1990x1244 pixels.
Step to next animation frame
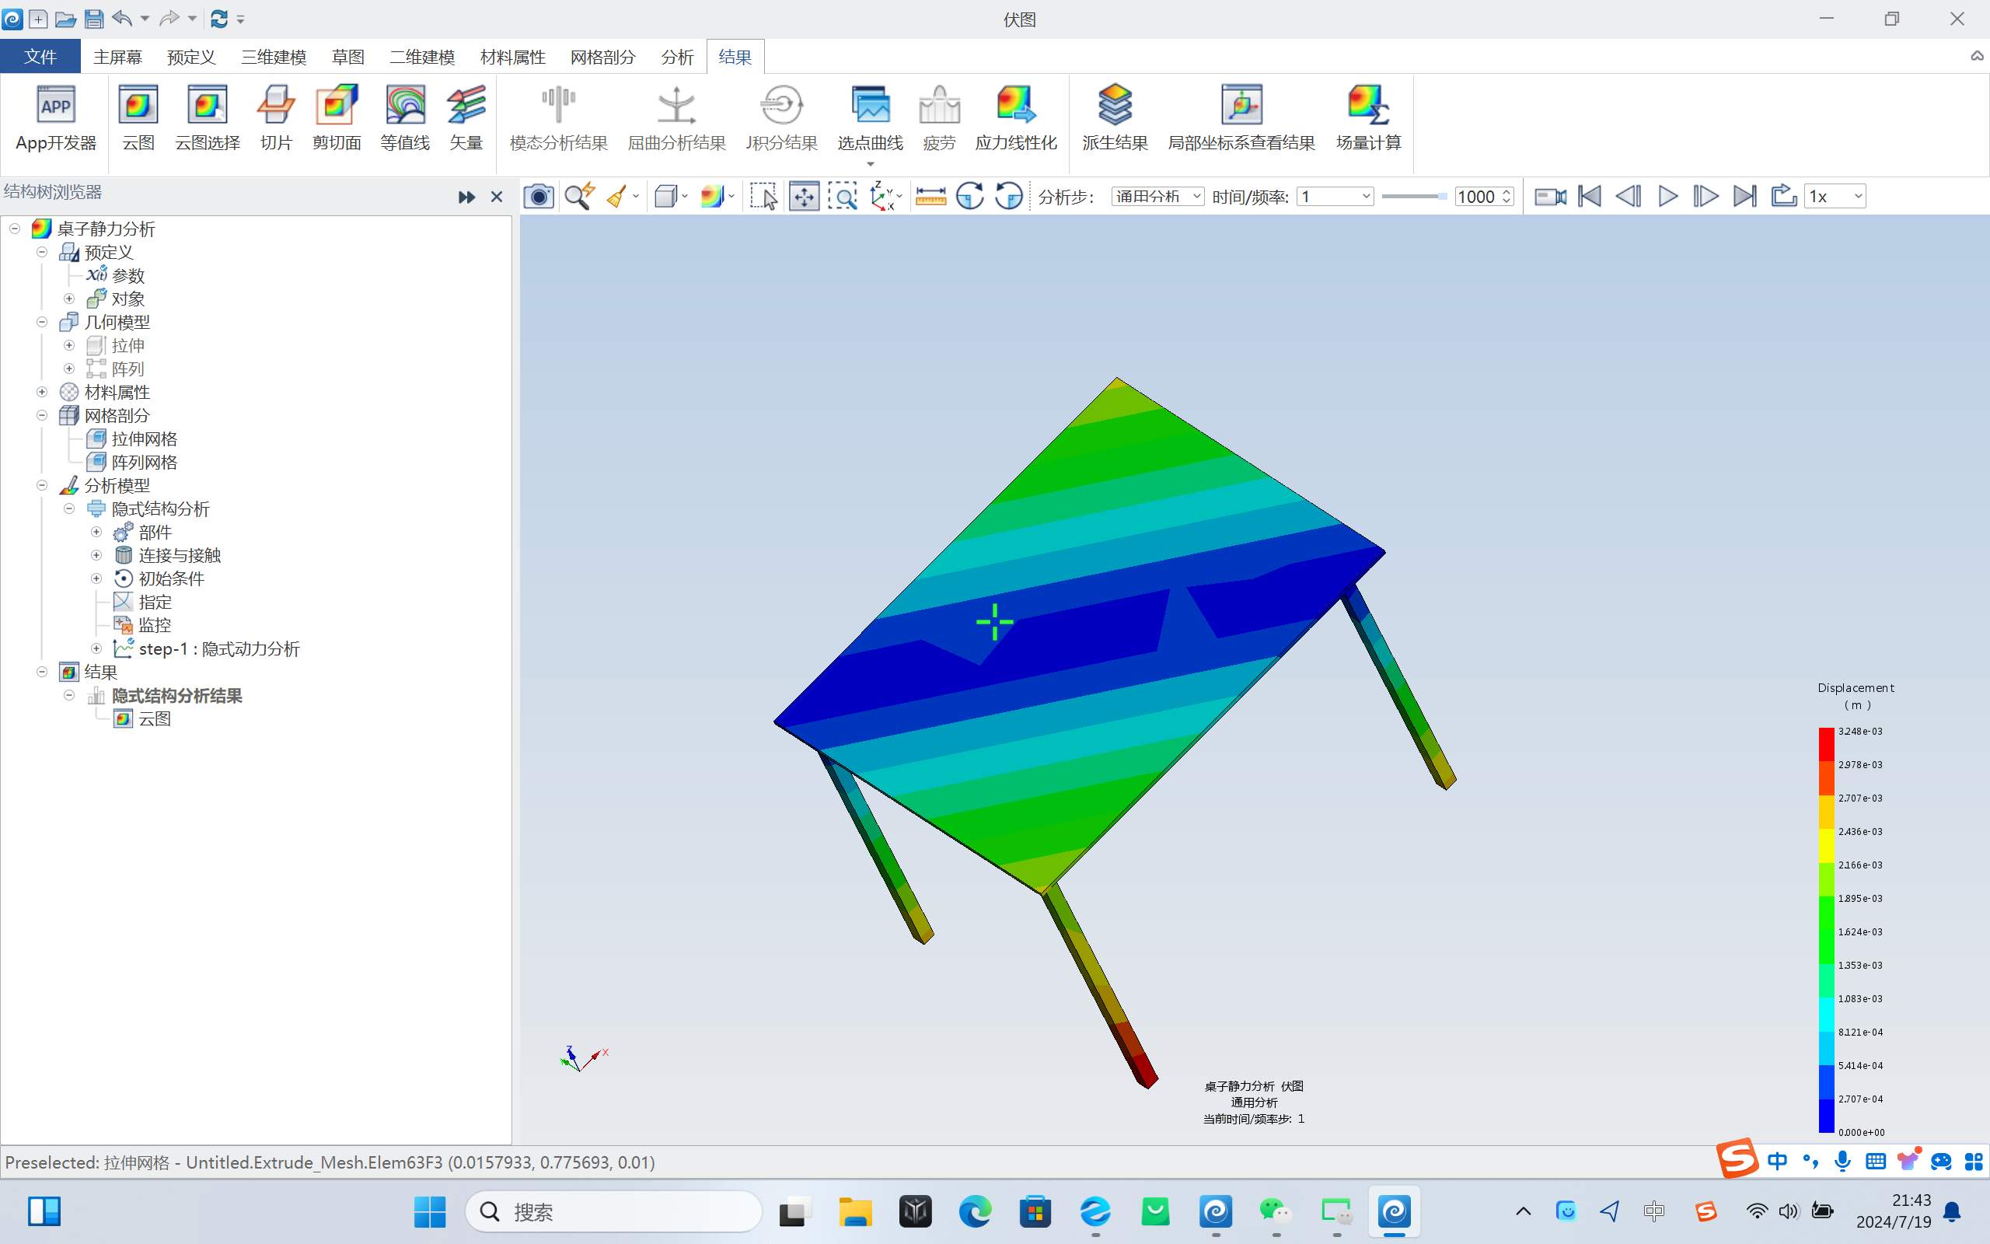click(1705, 197)
